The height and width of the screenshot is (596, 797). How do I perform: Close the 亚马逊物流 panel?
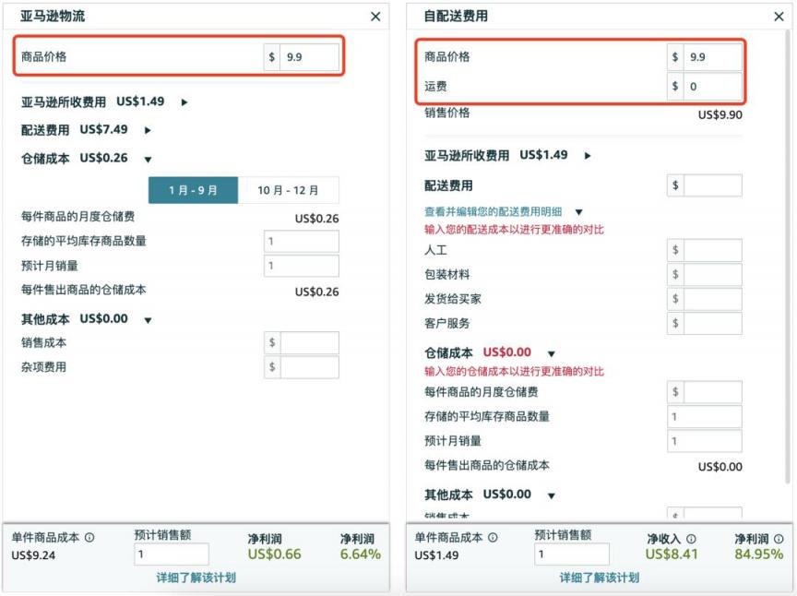375,17
